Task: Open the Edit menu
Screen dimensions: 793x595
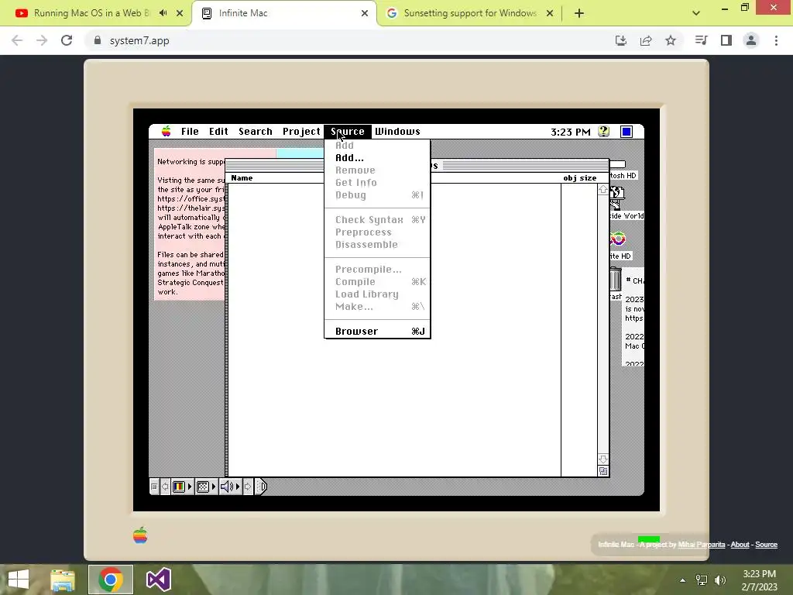Action: click(x=218, y=132)
